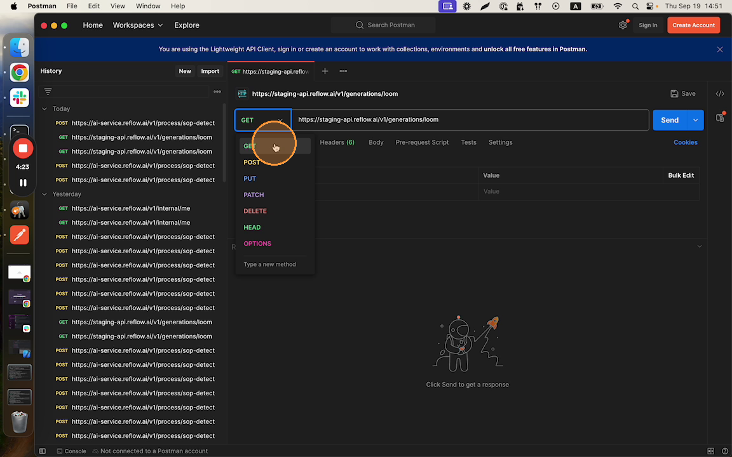This screenshot has height=457, width=732.
Task: Select POST in the method list
Action: click(x=275, y=162)
